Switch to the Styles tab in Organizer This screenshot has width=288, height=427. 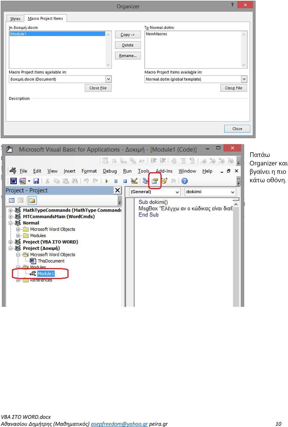[x=15, y=19]
